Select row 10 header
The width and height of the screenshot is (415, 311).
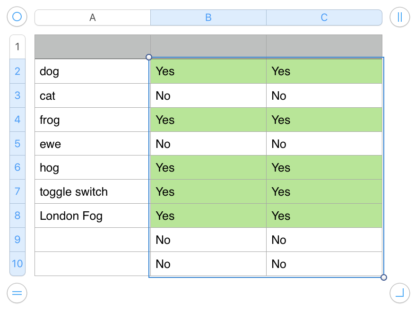click(x=17, y=264)
